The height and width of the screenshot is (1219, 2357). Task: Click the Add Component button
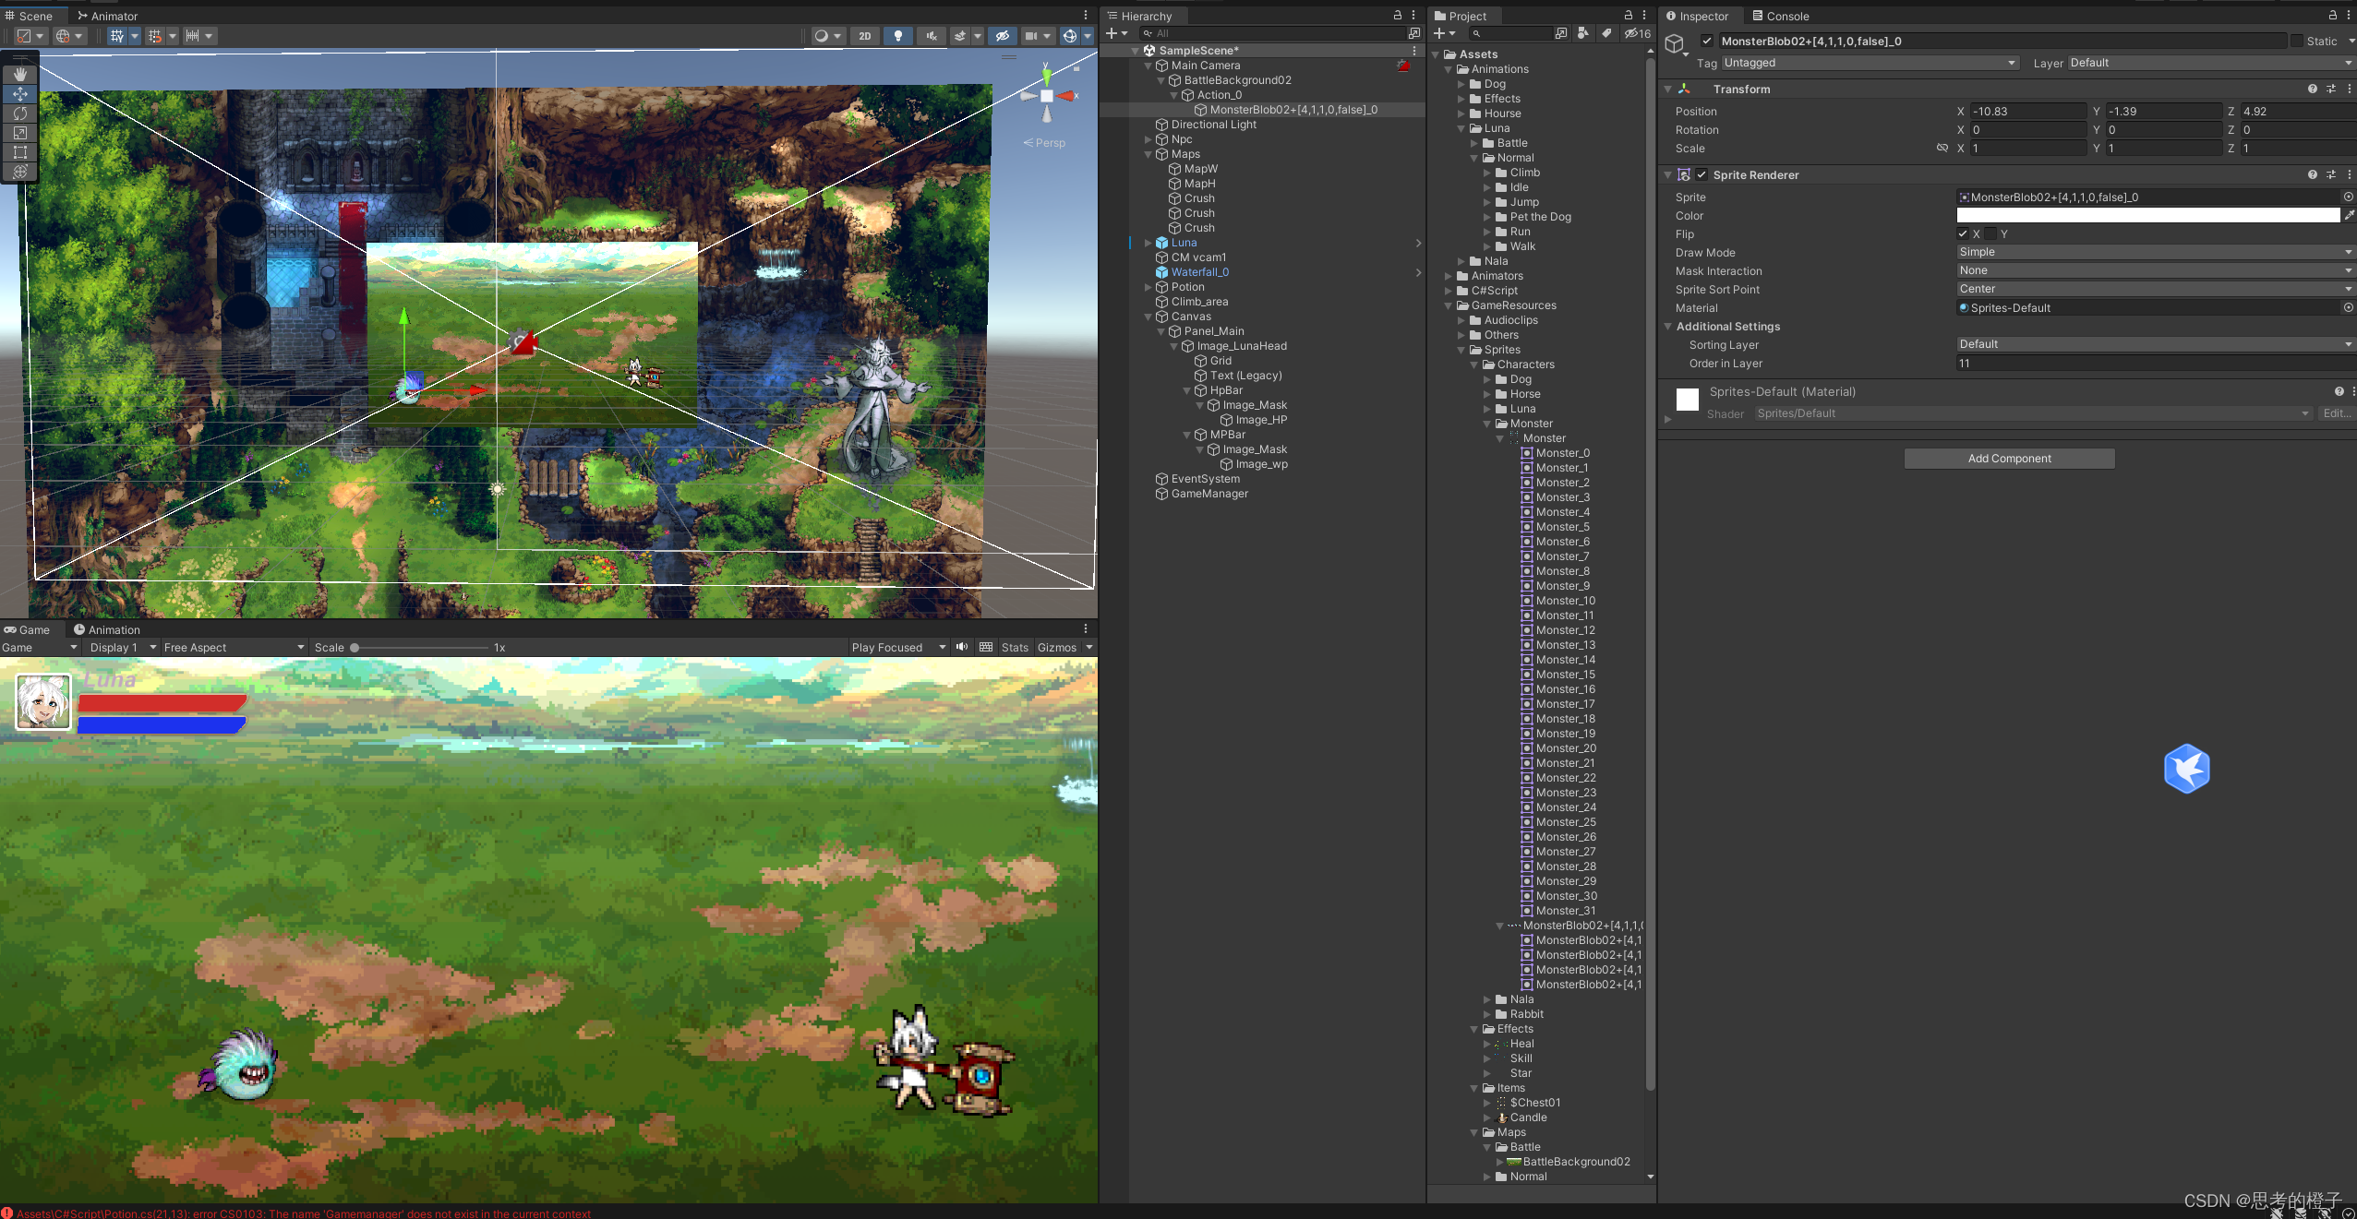point(2008,459)
